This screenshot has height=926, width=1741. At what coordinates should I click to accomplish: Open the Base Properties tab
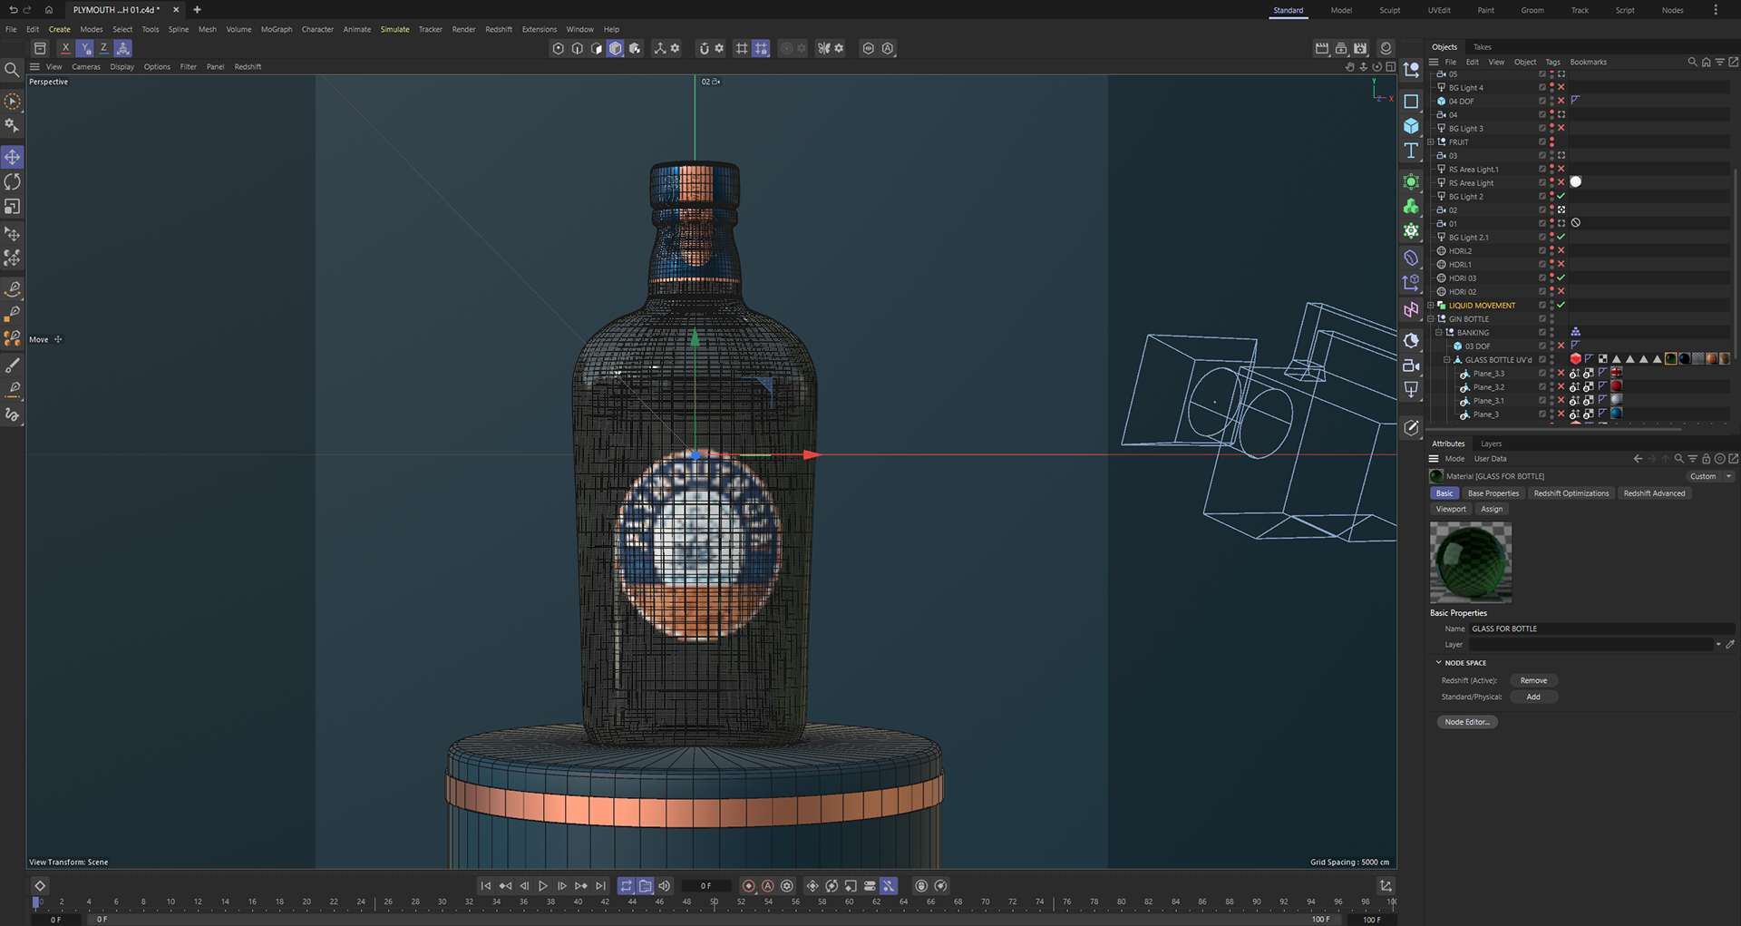point(1493,493)
